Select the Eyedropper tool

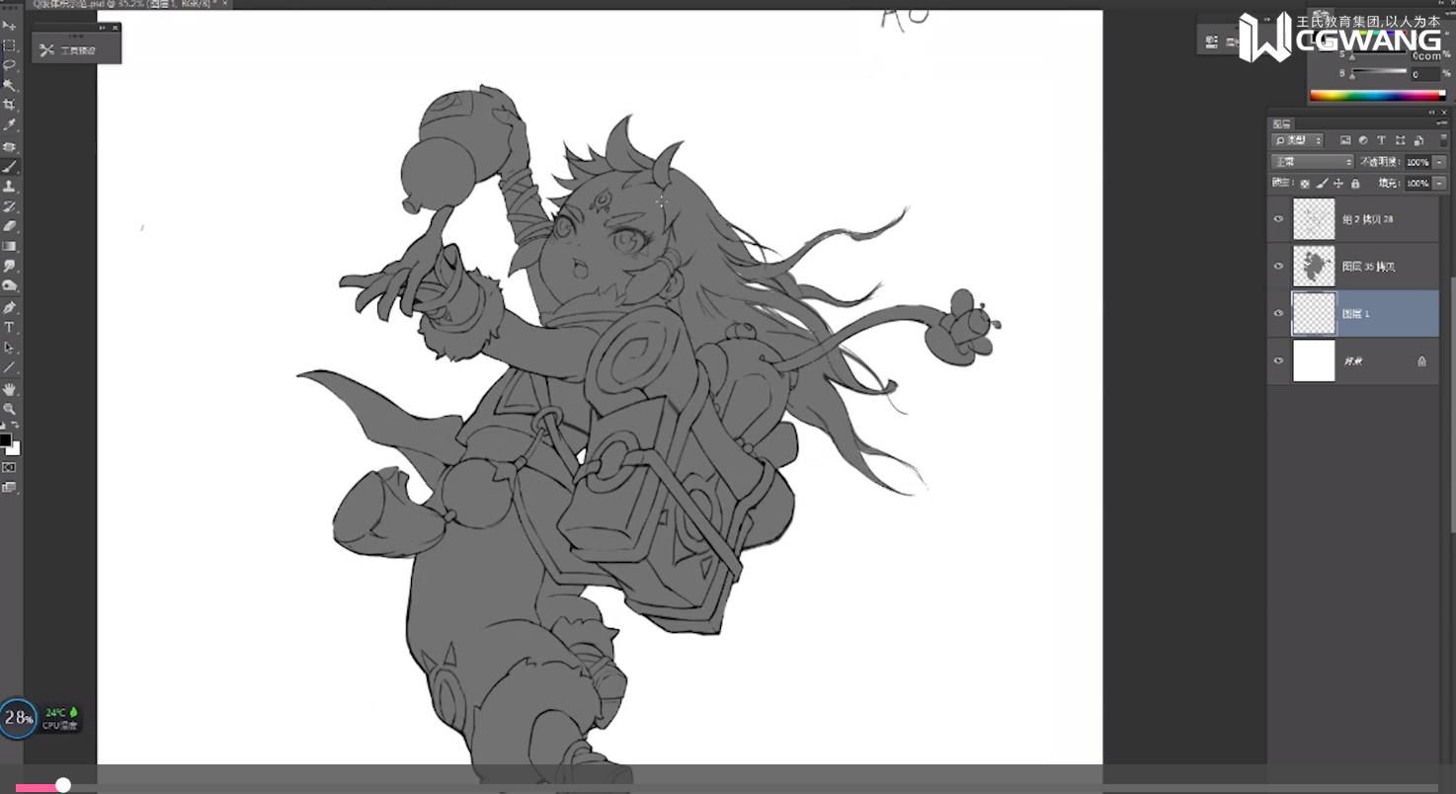pyautogui.click(x=9, y=125)
